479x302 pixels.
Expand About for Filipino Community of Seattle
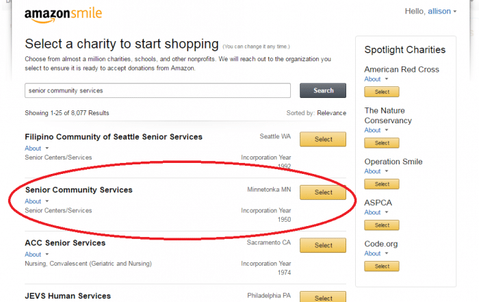tap(37, 148)
